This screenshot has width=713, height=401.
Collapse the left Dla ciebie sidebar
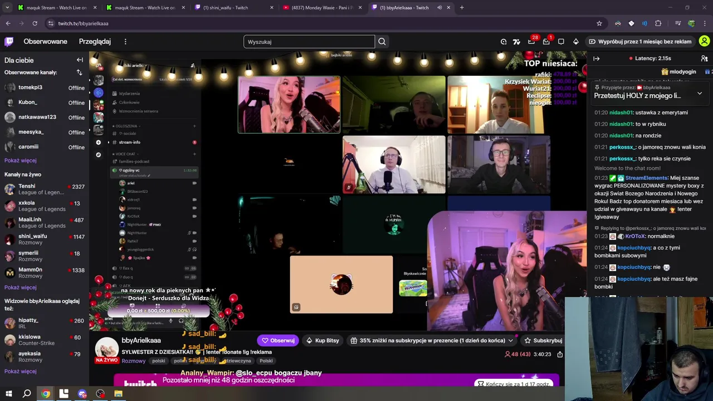[80, 60]
